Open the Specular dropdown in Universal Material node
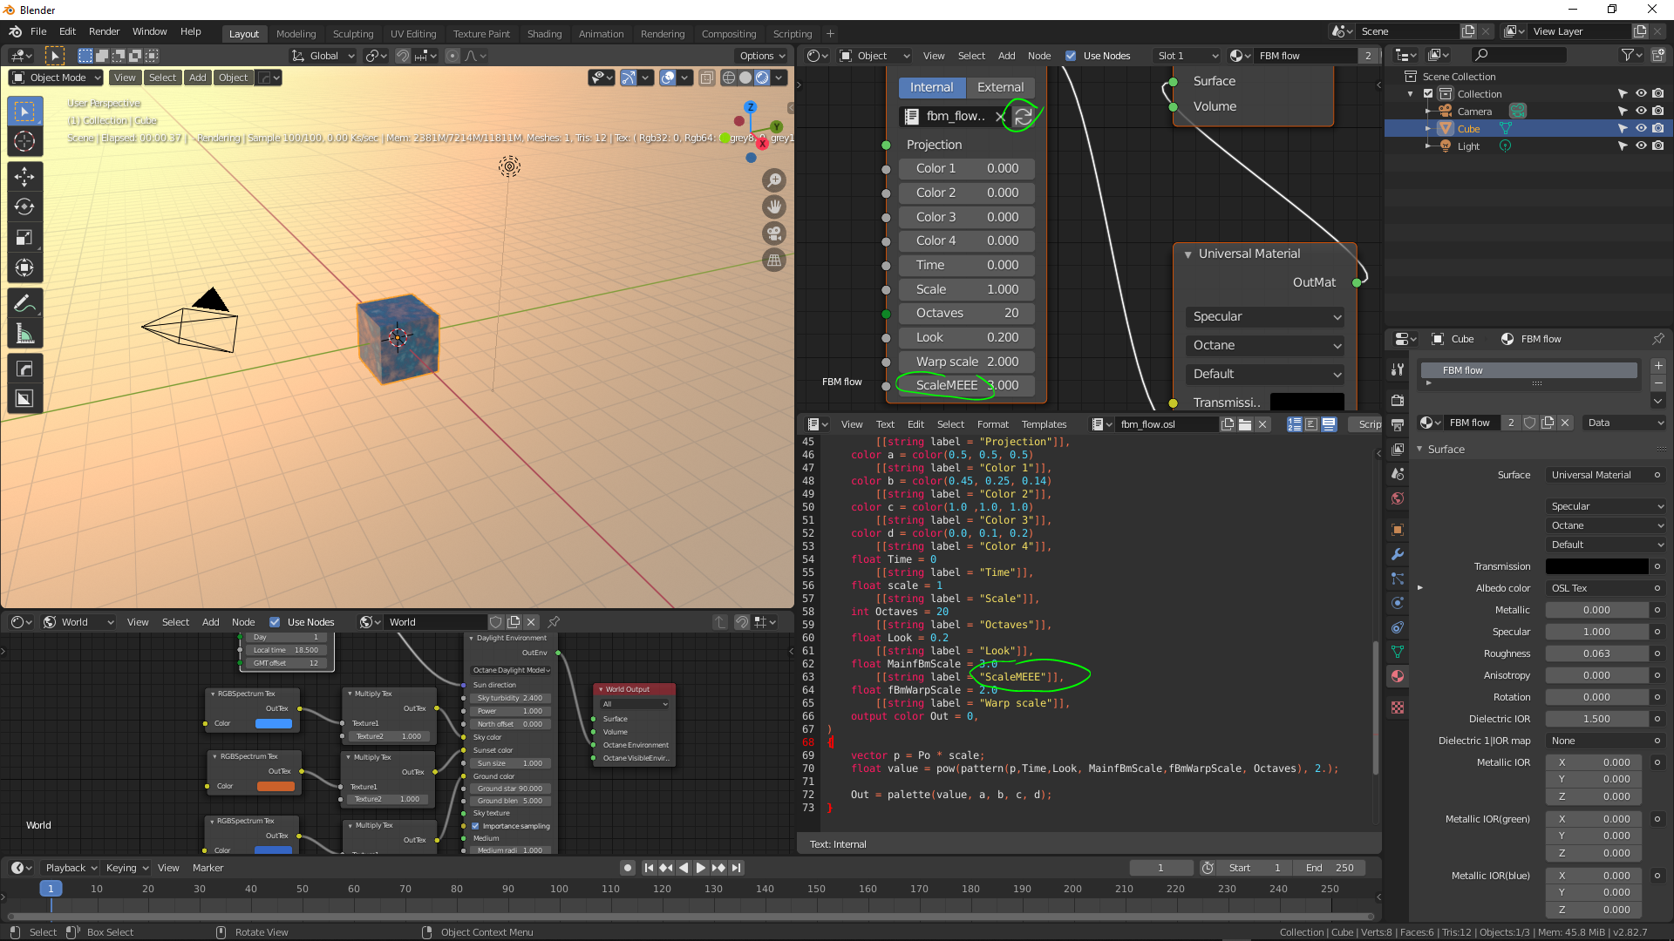Viewport: 1674px width, 941px height. click(1264, 316)
